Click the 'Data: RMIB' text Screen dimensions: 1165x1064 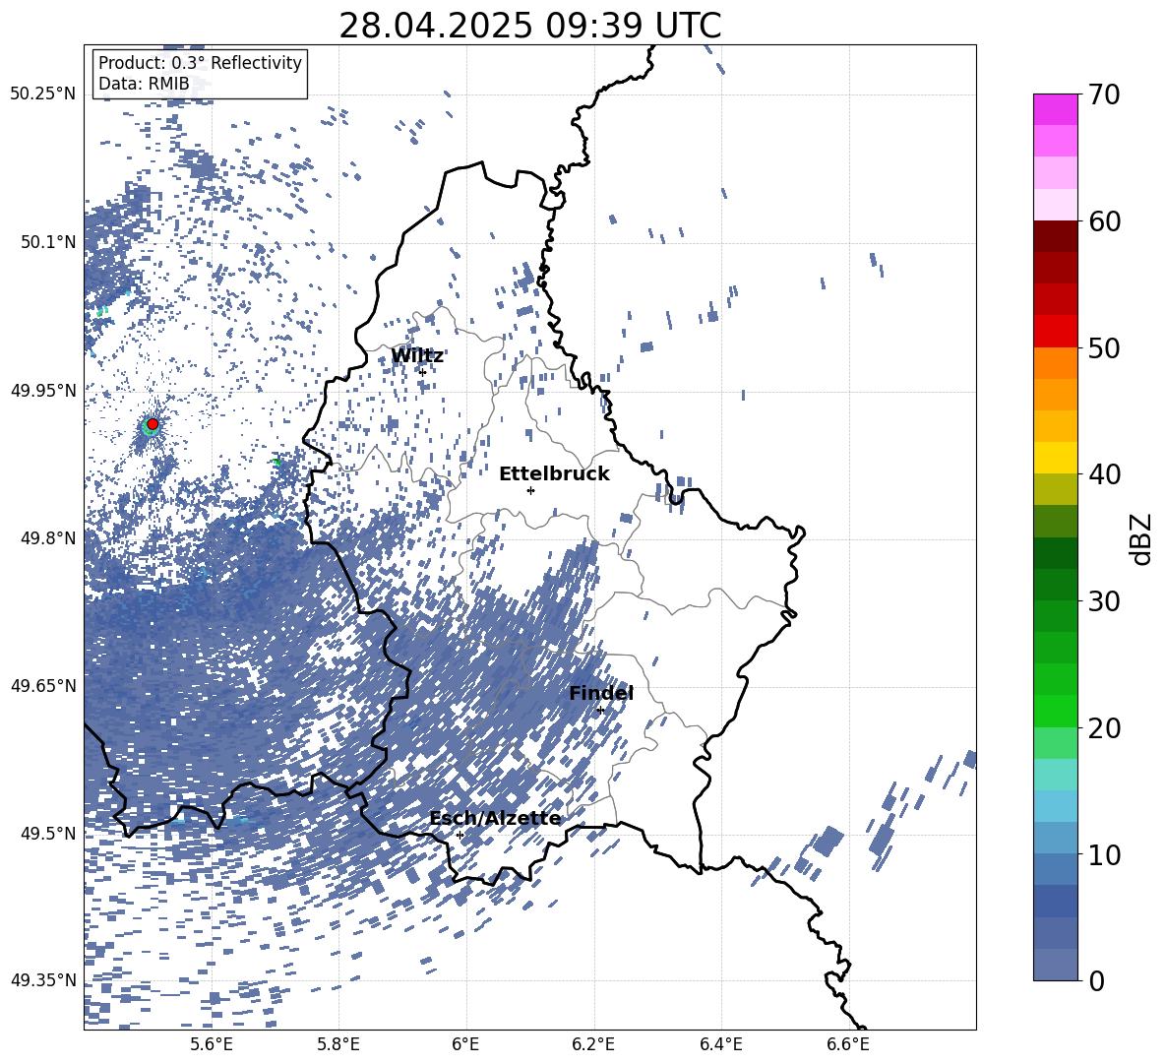[144, 84]
